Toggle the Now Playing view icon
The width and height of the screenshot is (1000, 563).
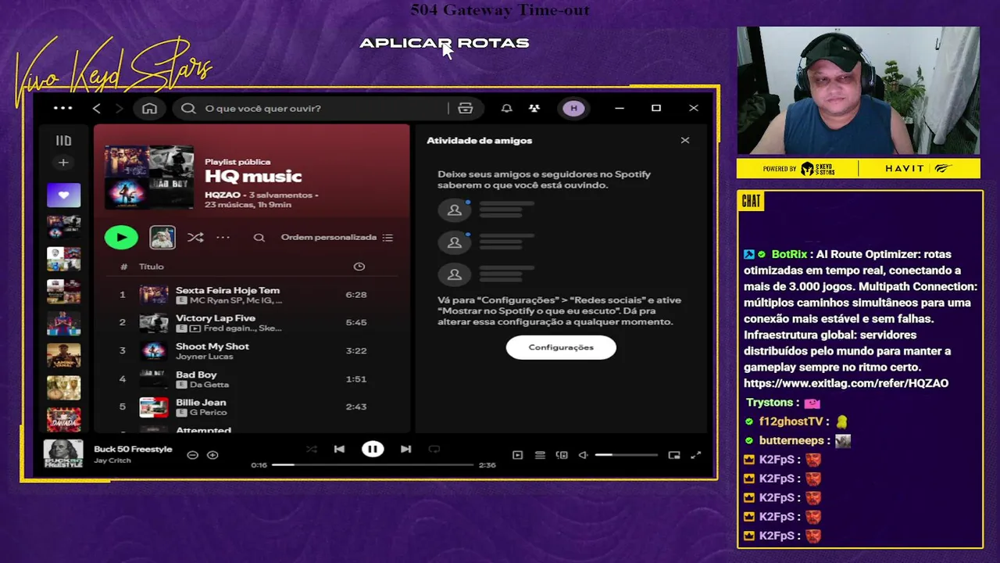[x=517, y=455]
